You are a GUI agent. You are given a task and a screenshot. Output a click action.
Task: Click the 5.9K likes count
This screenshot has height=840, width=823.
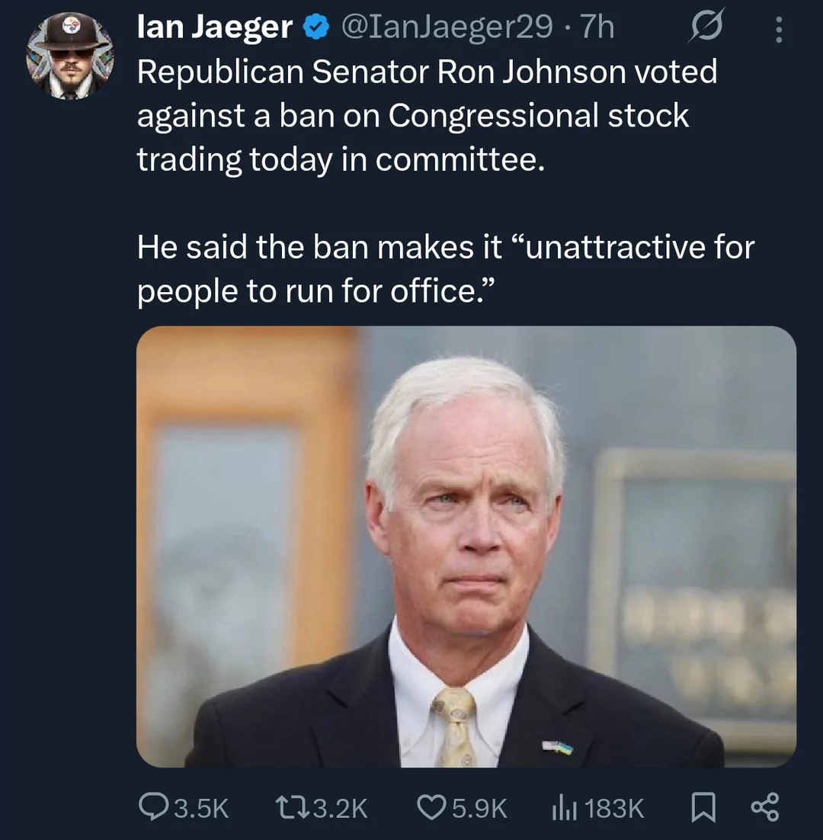tap(479, 808)
